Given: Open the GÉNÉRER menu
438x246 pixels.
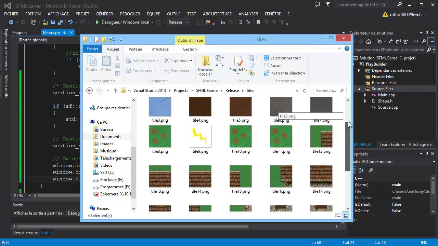Looking at the screenshot, I should (x=104, y=14).
